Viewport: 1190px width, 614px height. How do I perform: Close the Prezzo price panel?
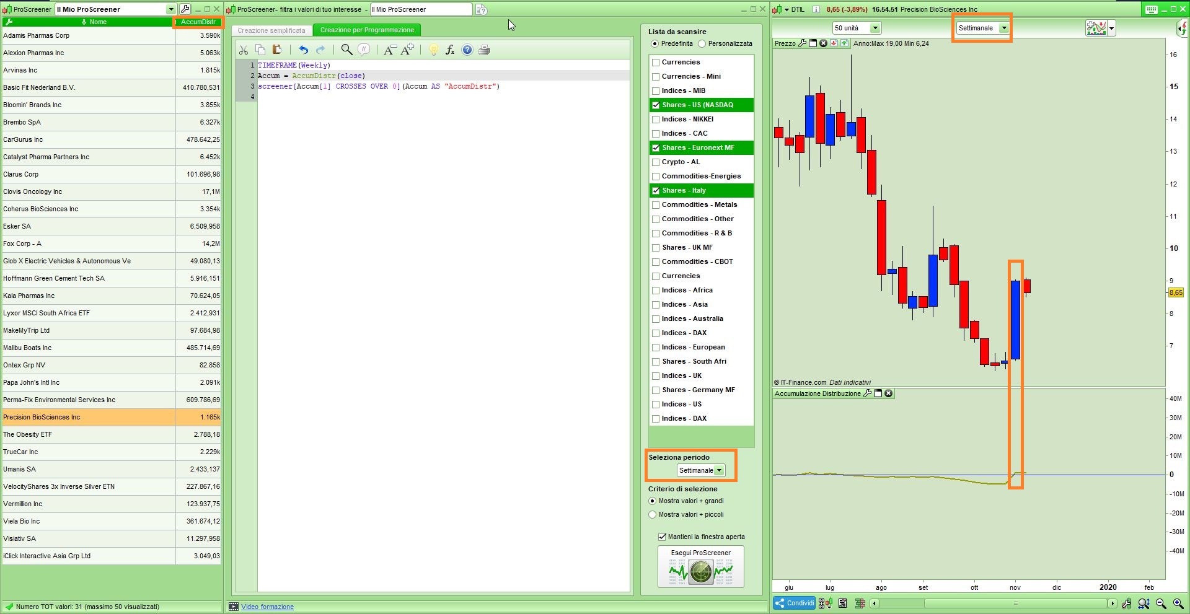[823, 43]
